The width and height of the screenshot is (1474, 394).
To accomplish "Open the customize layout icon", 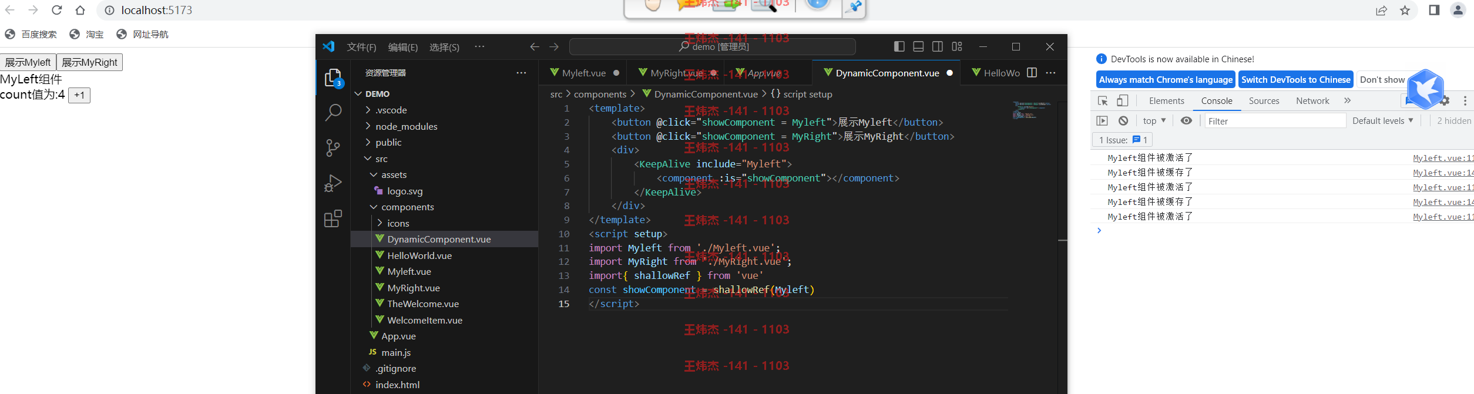I will pos(957,46).
